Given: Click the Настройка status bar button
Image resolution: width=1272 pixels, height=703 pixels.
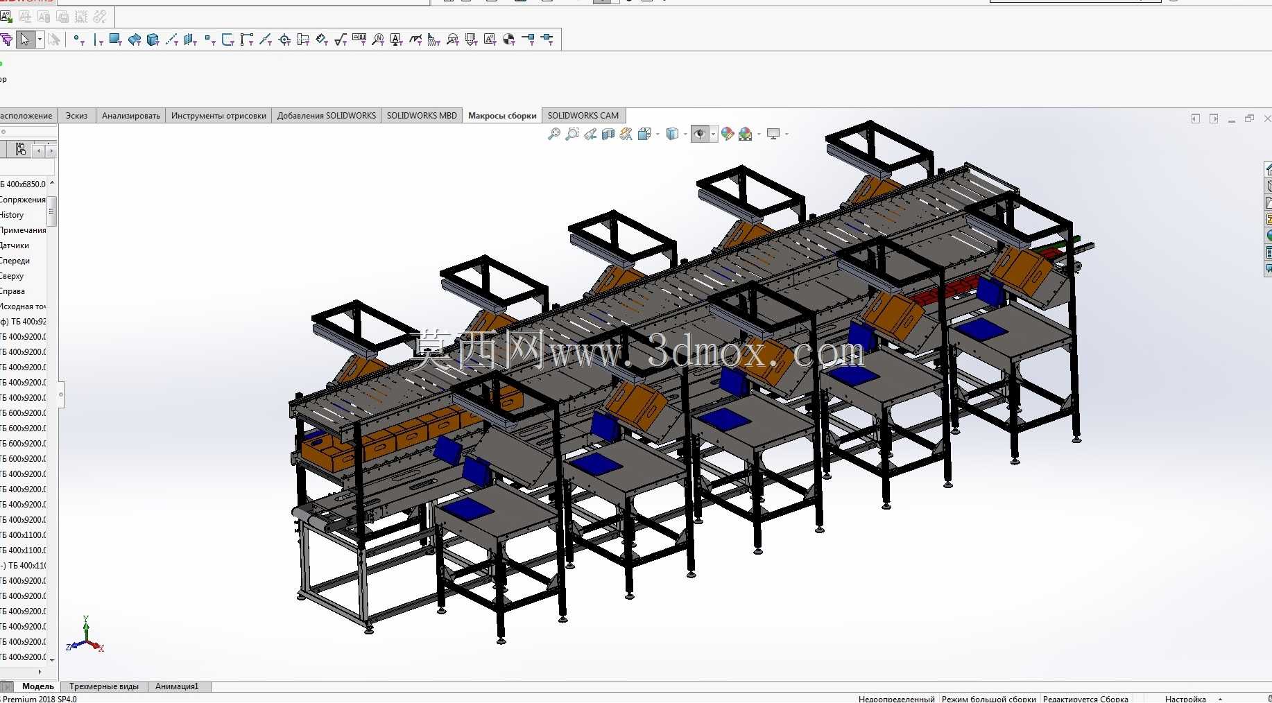Looking at the screenshot, I should (x=1185, y=699).
